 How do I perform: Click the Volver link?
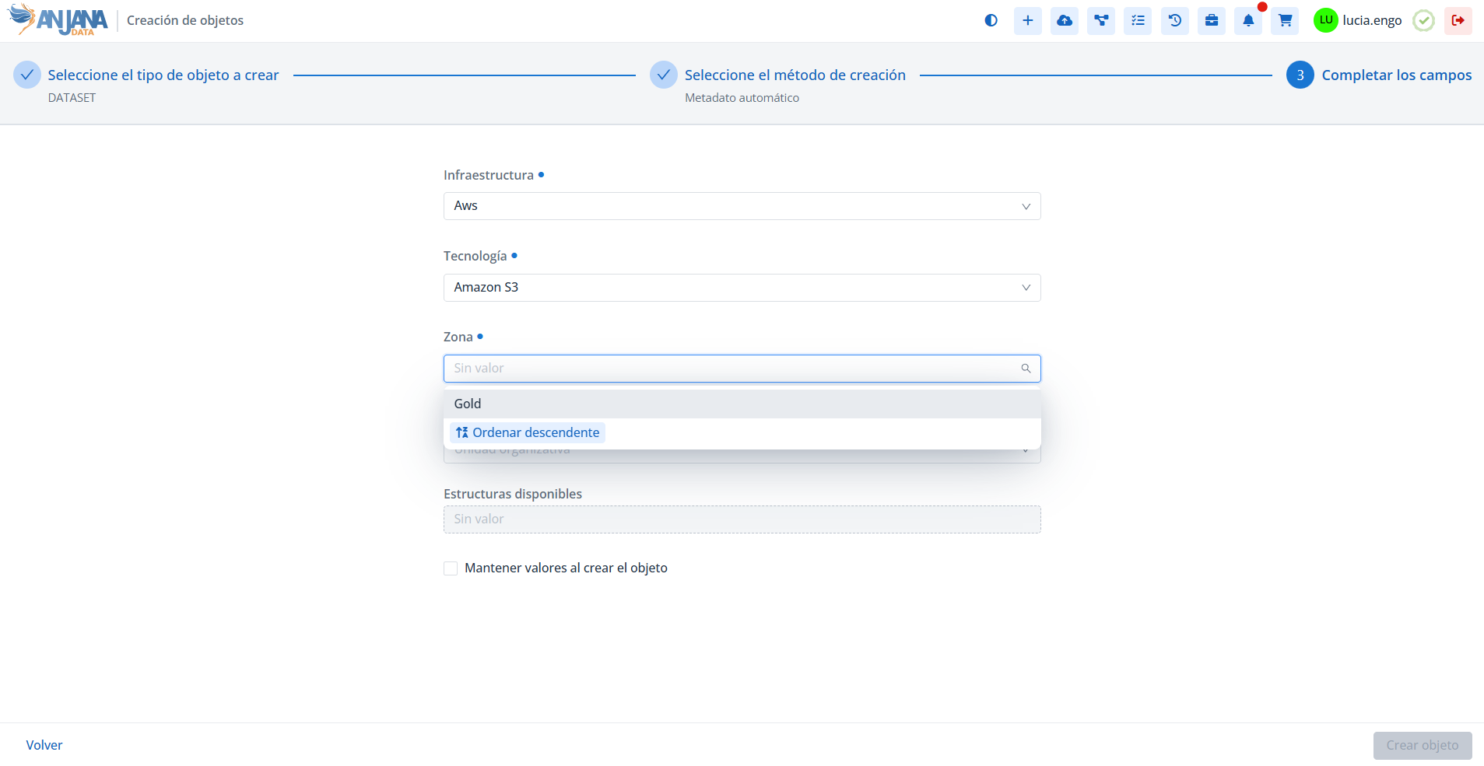click(x=44, y=745)
